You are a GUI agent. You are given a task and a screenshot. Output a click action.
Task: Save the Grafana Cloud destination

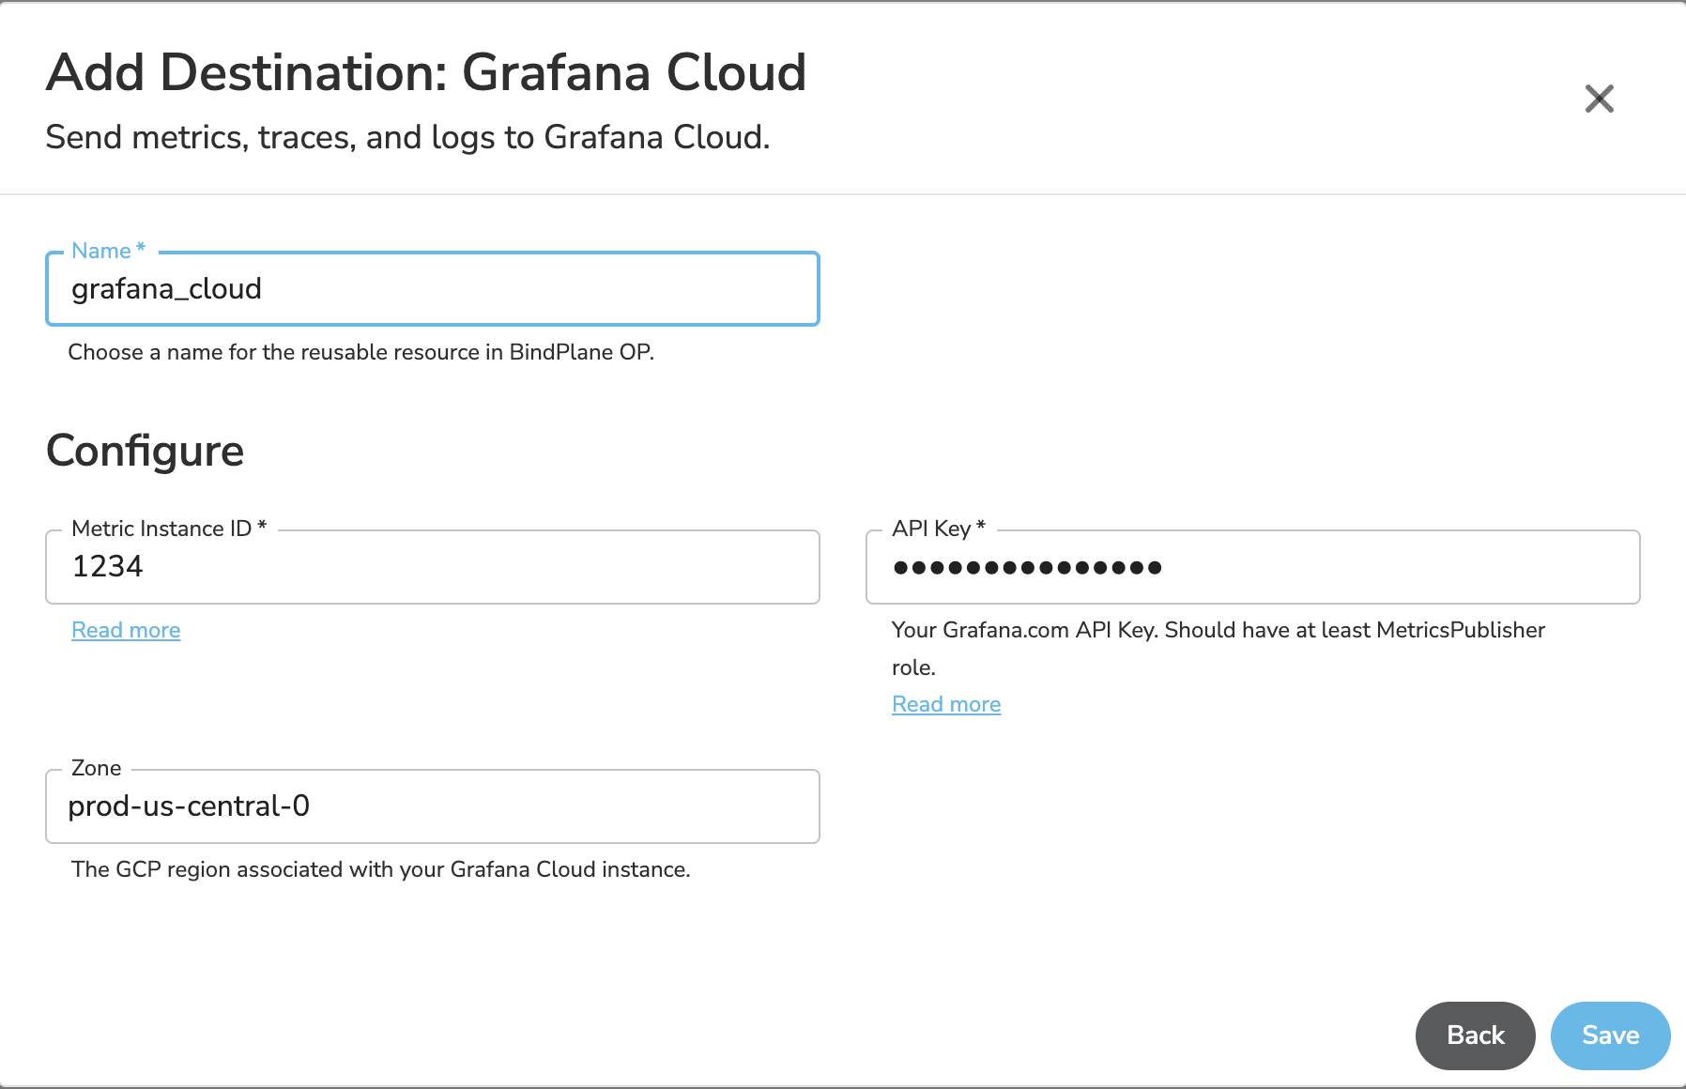[x=1610, y=1035]
